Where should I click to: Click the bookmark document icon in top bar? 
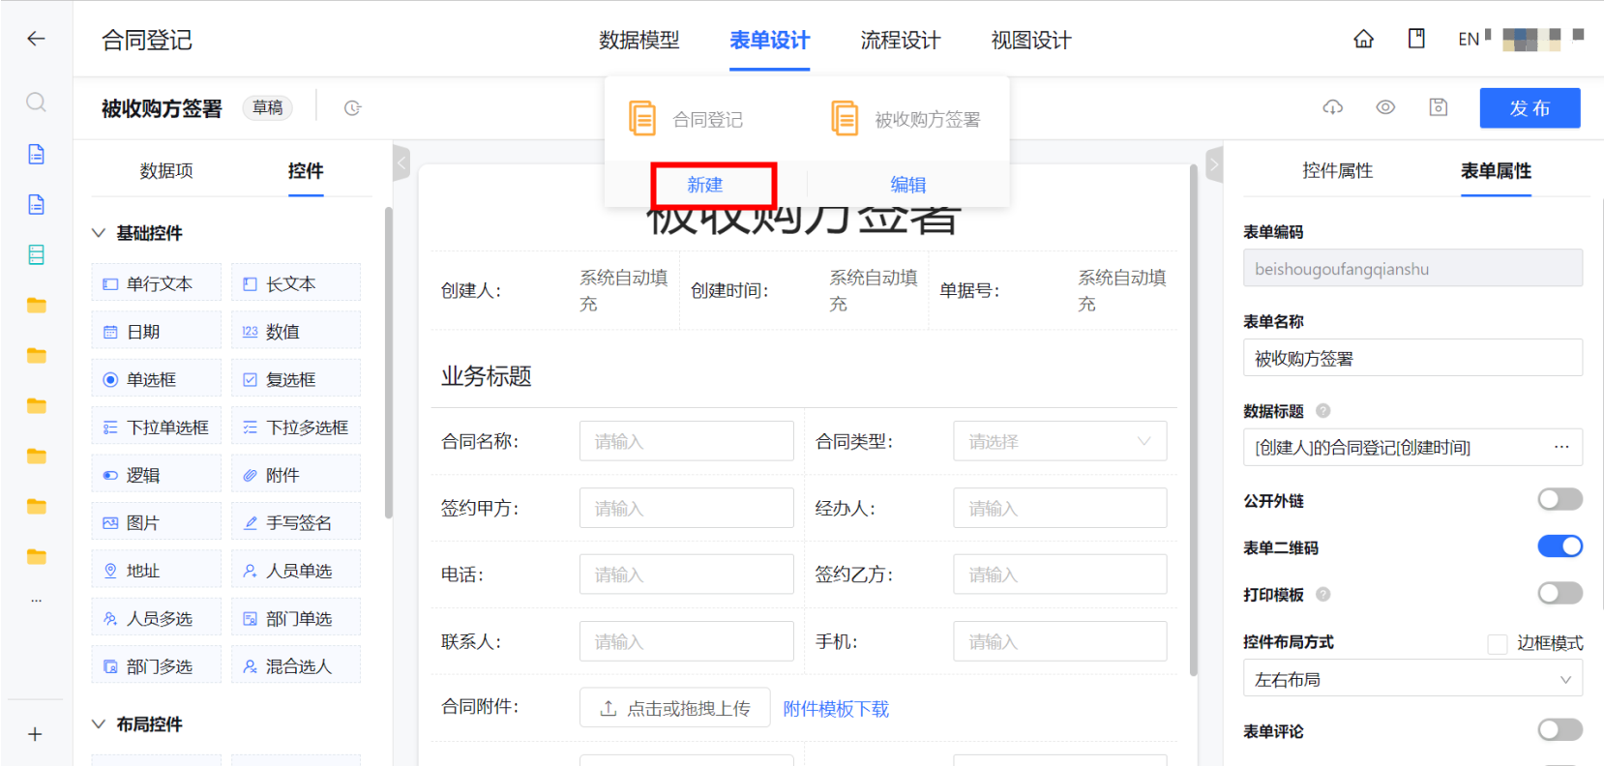pos(1416,39)
